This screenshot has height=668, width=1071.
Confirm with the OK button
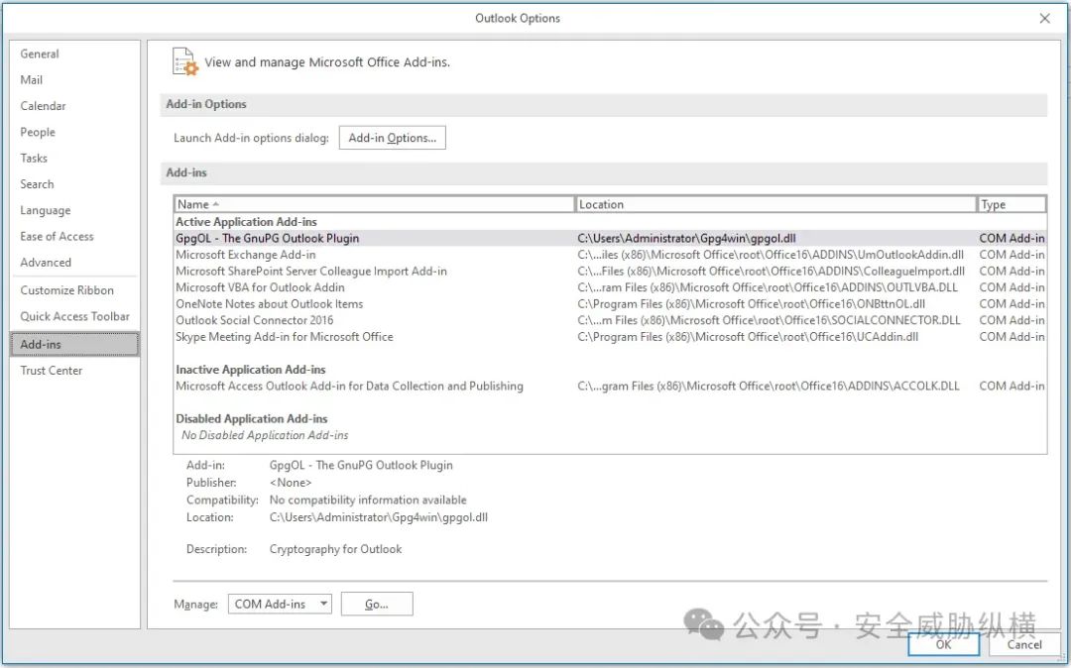[943, 644]
